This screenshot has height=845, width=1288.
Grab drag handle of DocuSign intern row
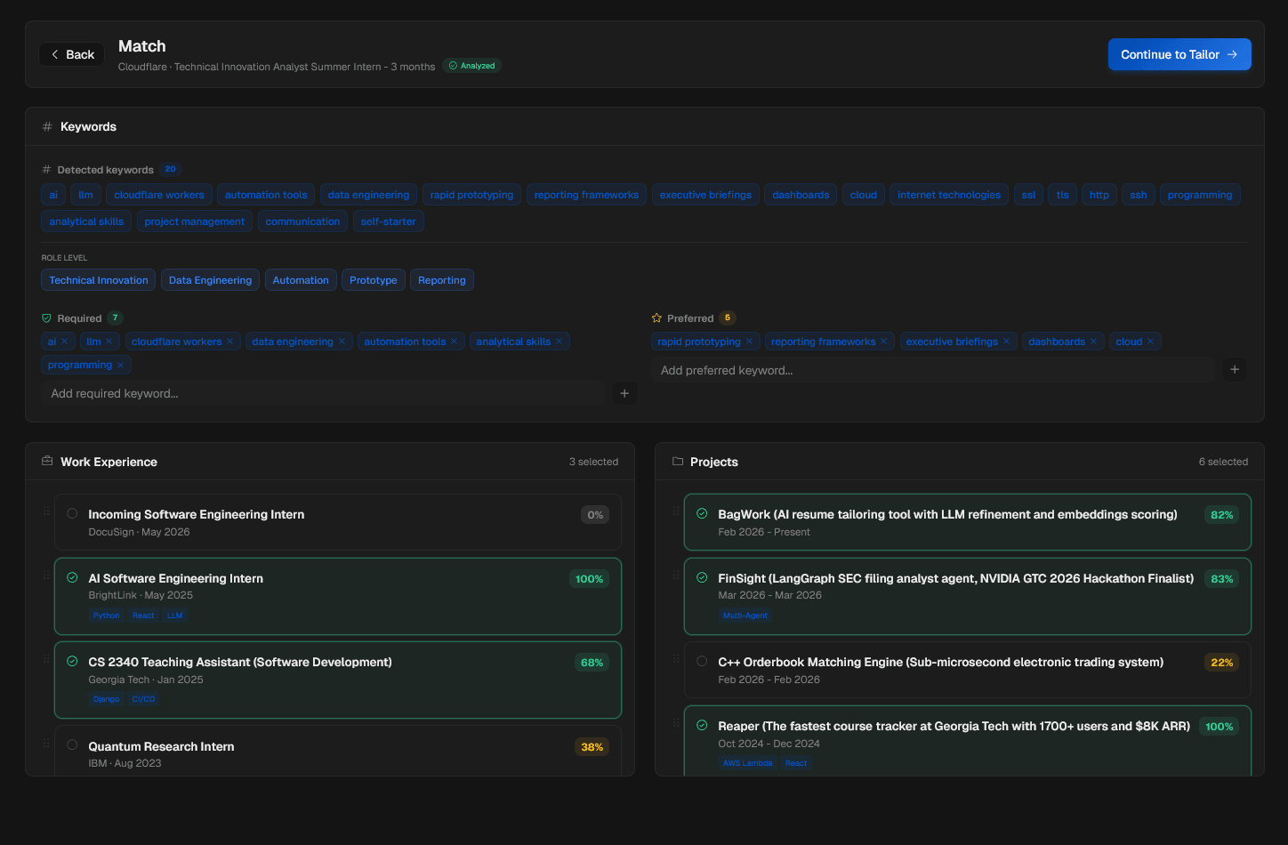tap(46, 511)
